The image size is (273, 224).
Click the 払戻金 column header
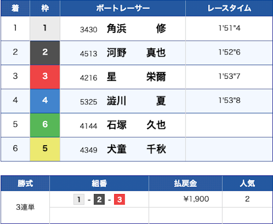(185, 184)
